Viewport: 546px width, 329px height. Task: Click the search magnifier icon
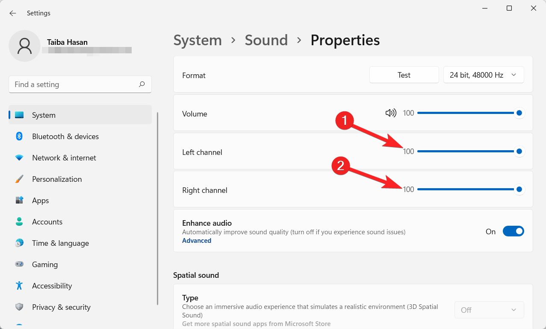tap(142, 84)
